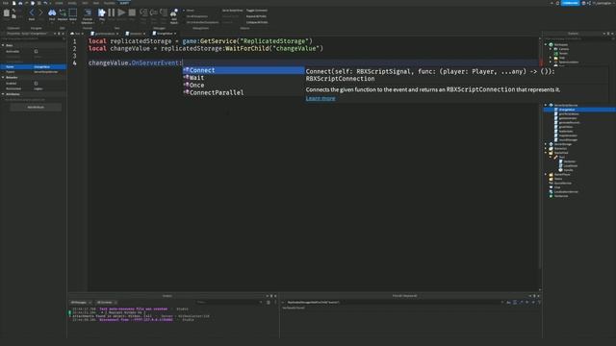Start the Play test

tap(102, 12)
